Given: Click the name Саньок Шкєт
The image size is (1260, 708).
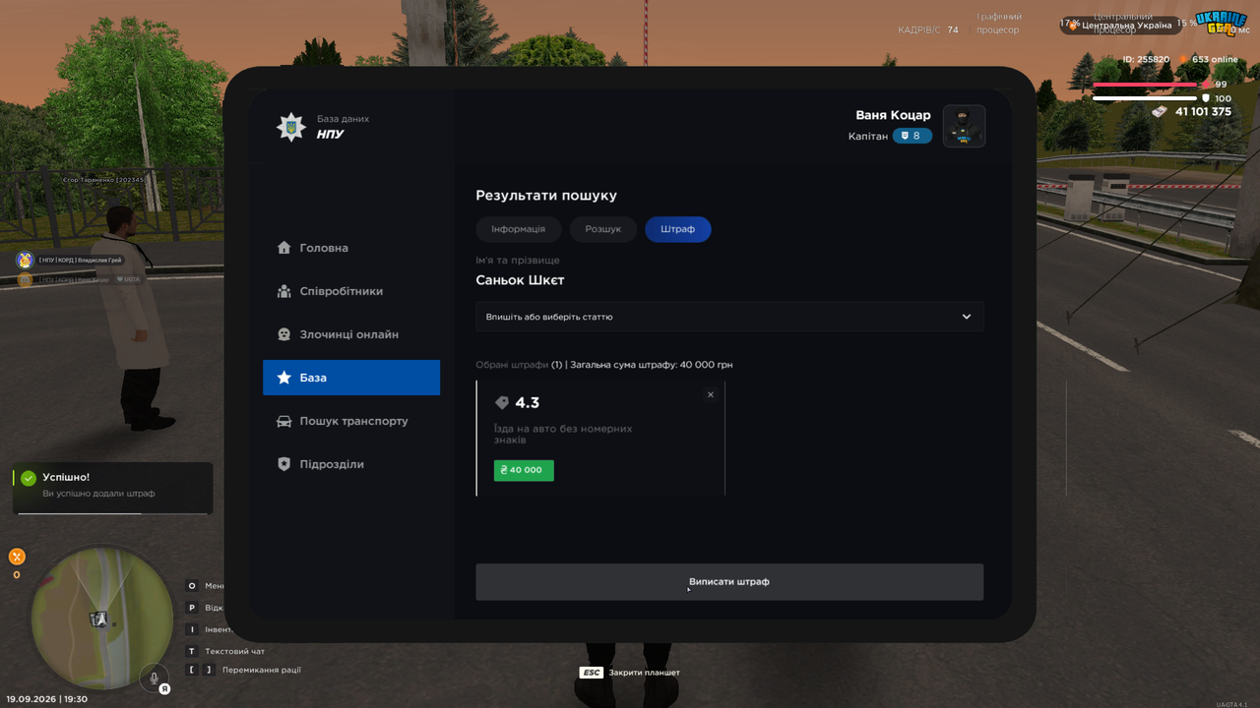Looking at the screenshot, I should (520, 280).
